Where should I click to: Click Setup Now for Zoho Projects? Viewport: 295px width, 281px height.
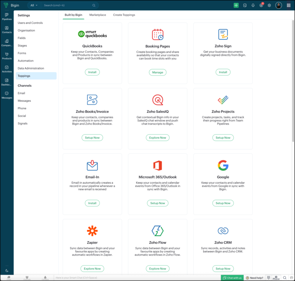click(x=223, y=138)
